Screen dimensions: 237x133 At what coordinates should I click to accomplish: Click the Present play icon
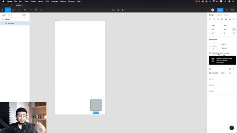click(x=227, y=10)
